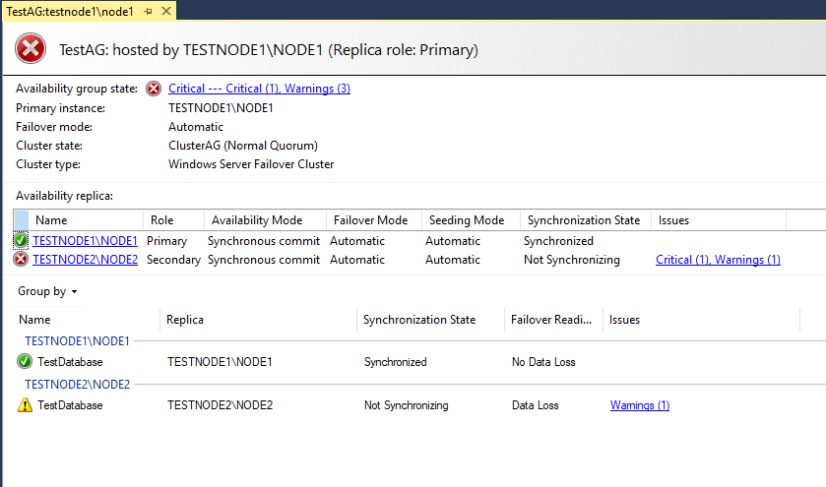The height and width of the screenshot is (487, 826).
Task: Click yellow warning icon beside TestDatabase on NODE2
Action: pyautogui.click(x=25, y=405)
